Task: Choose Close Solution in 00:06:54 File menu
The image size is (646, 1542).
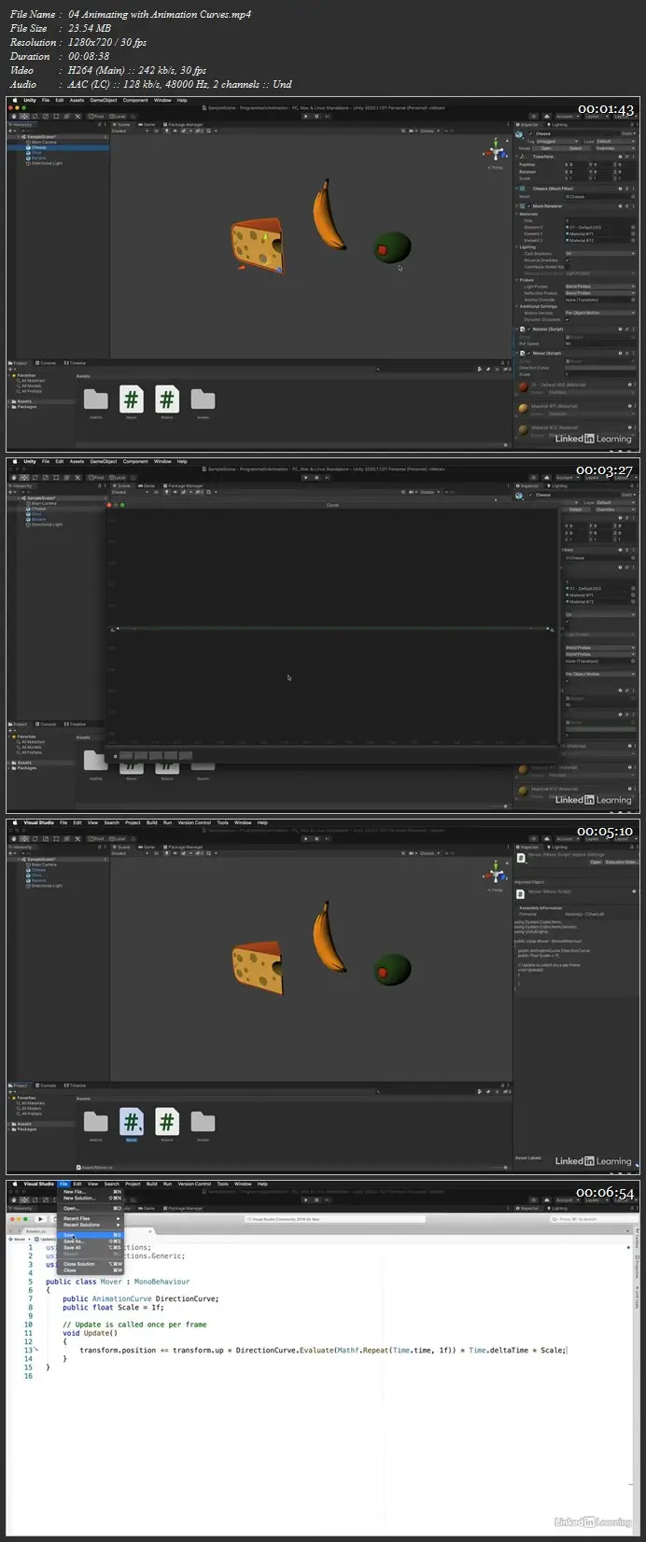Action: tap(91, 1264)
